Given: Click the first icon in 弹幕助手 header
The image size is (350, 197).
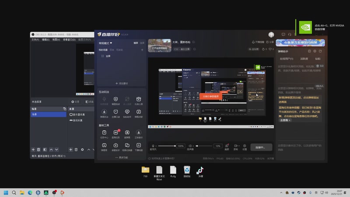Looking at the screenshot, I should tap(309, 51).
